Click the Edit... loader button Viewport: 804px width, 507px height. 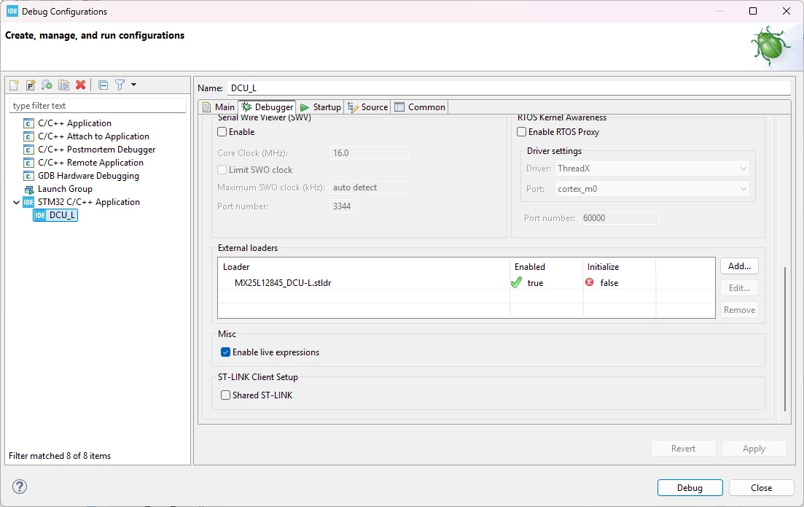tap(739, 288)
